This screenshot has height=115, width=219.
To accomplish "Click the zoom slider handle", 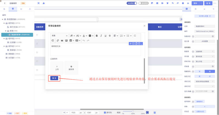I will coord(133,111).
